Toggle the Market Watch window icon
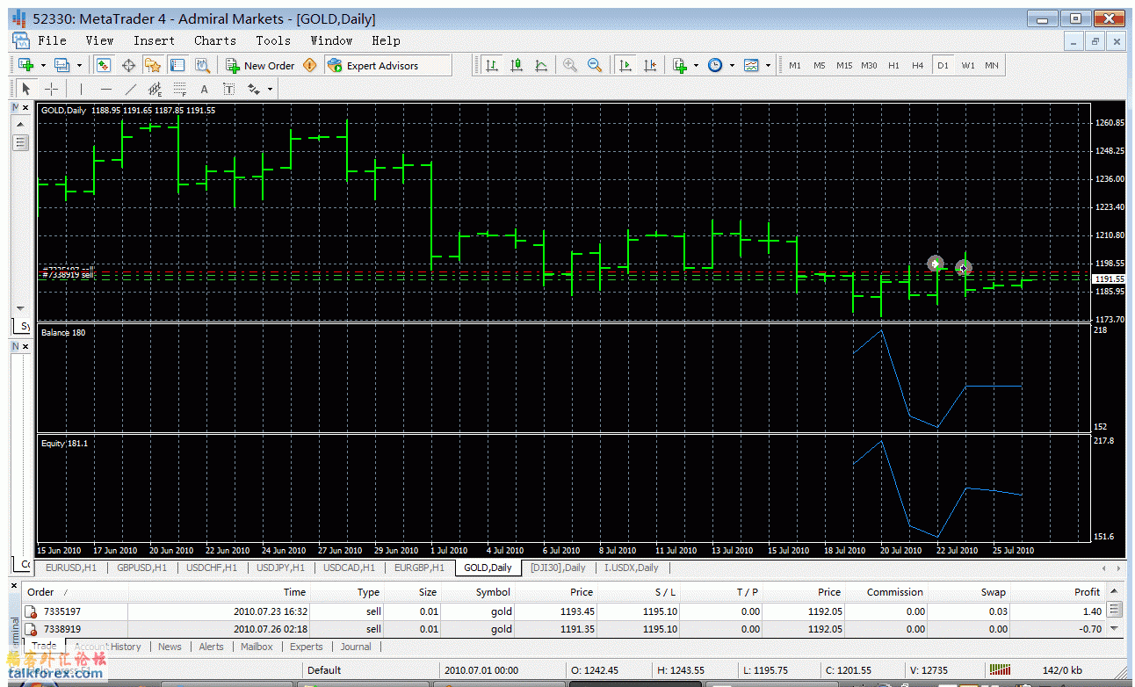This screenshot has height=687, width=1135. coord(104,65)
